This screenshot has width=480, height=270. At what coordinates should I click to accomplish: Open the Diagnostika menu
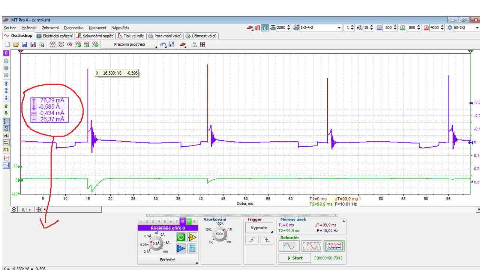[x=73, y=28]
